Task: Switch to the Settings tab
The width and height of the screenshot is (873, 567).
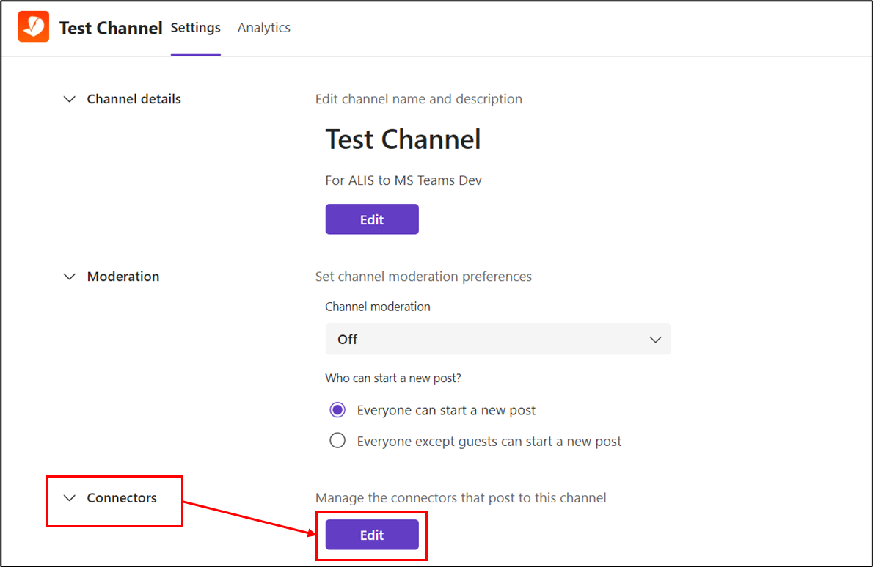Action: click(195, 28)
